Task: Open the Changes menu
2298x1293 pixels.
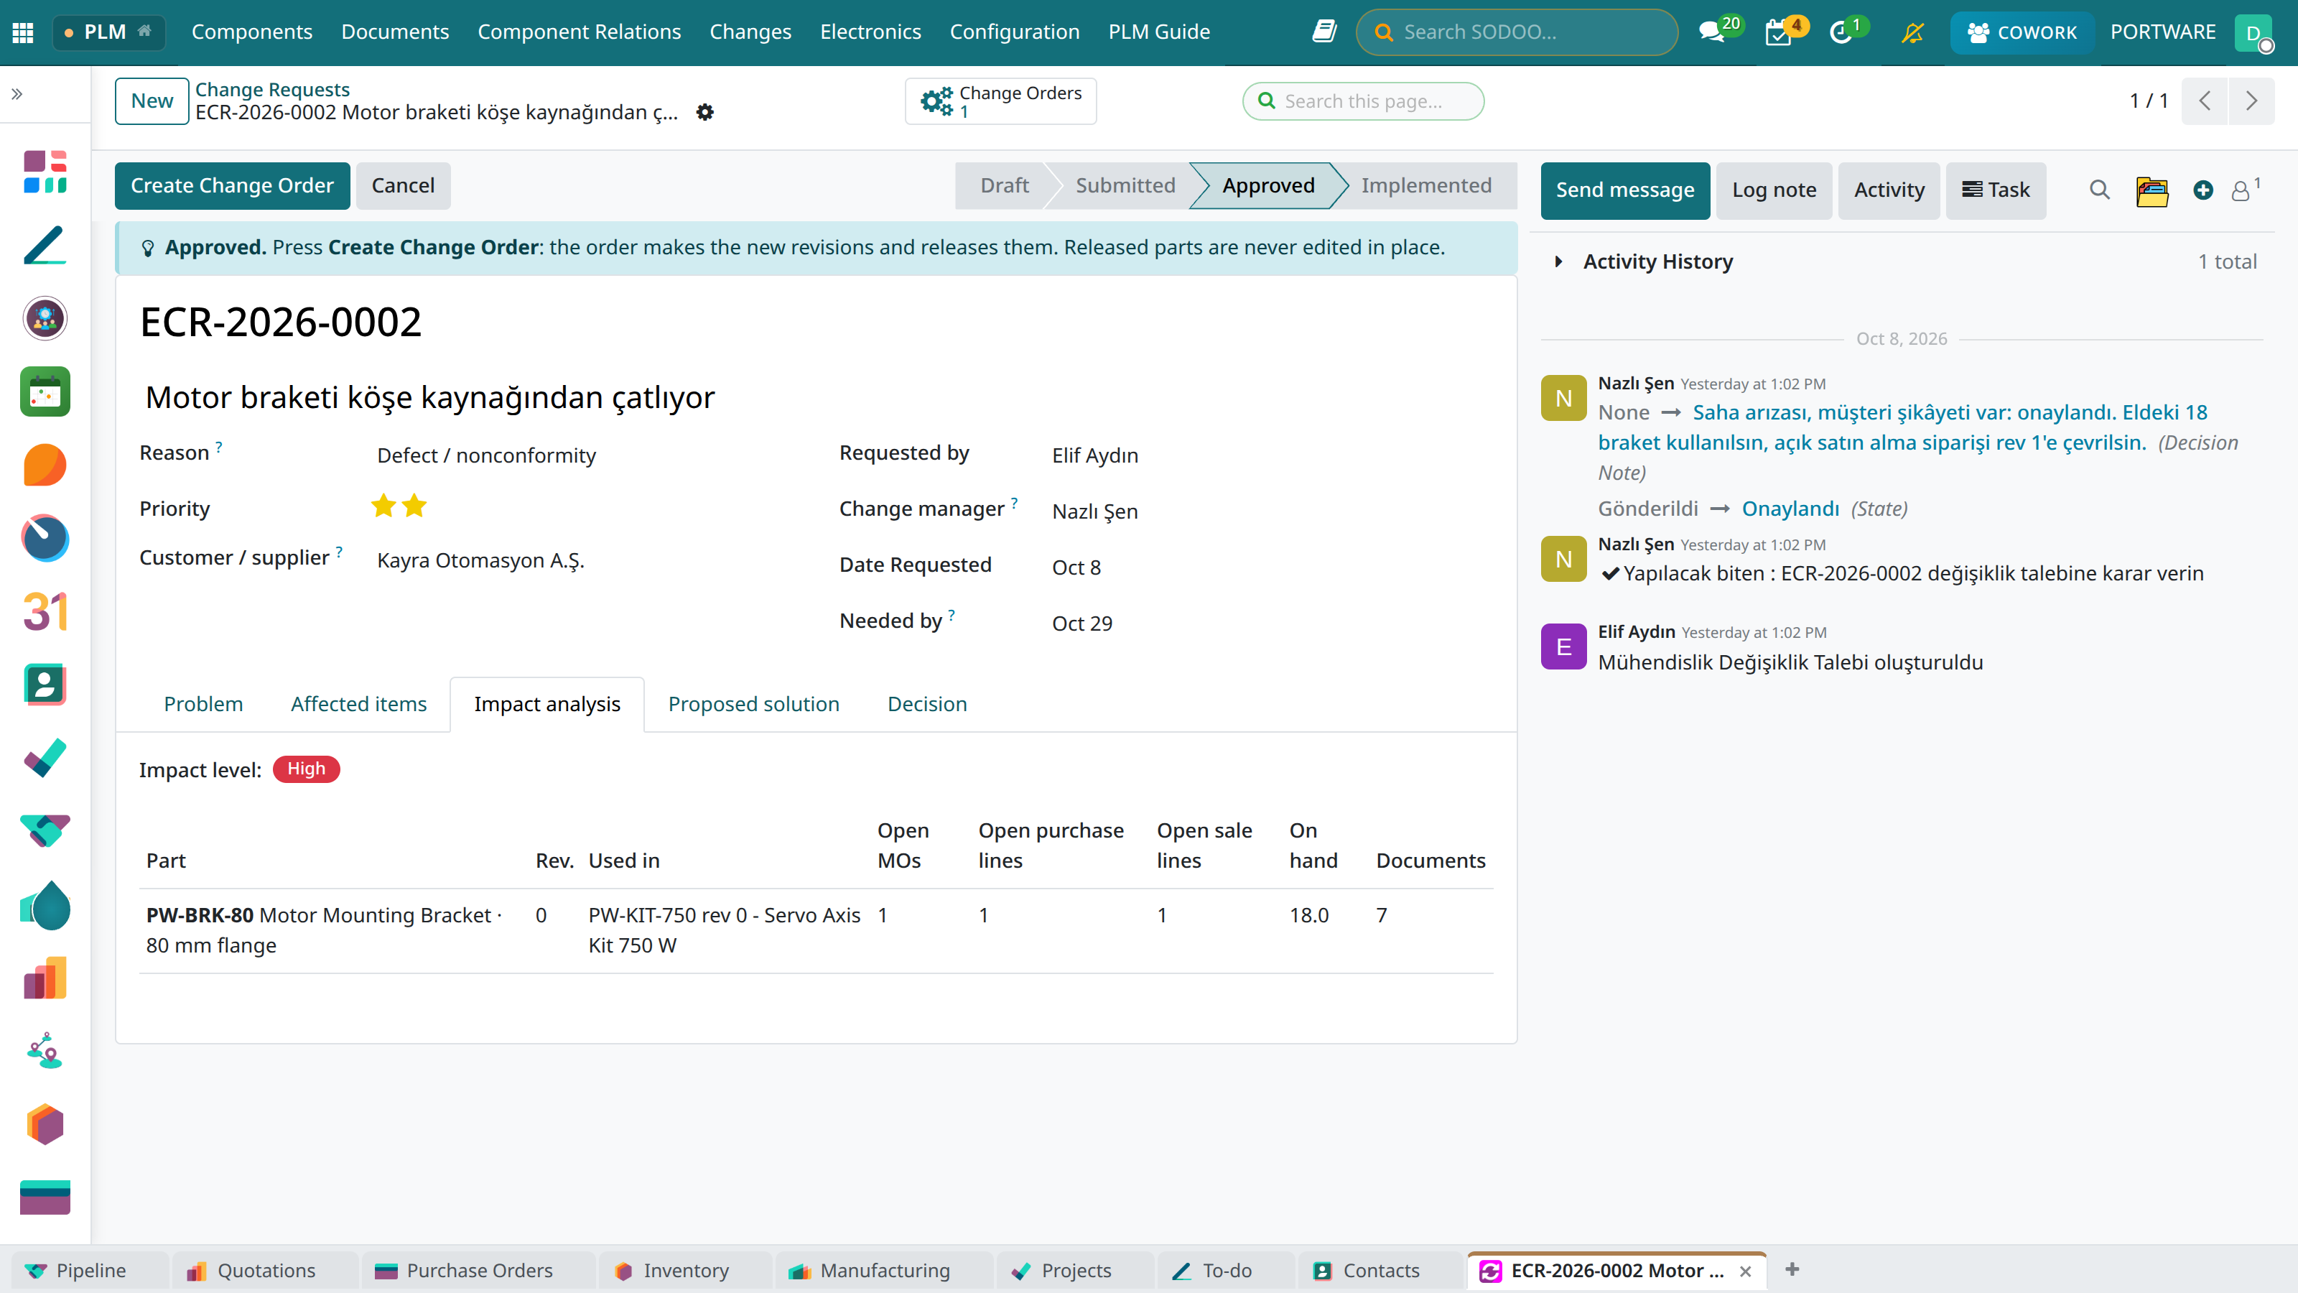Action: (x=750, y=32)
